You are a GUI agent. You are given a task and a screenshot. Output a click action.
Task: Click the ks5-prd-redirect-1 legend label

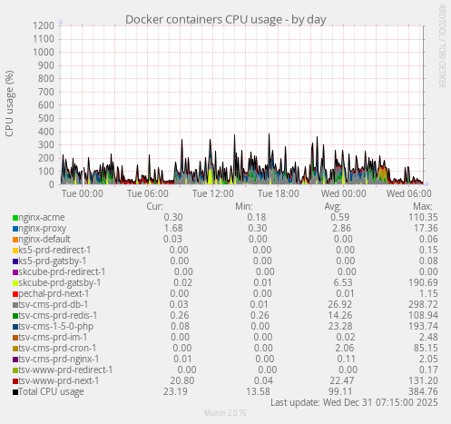coord(54,250)
